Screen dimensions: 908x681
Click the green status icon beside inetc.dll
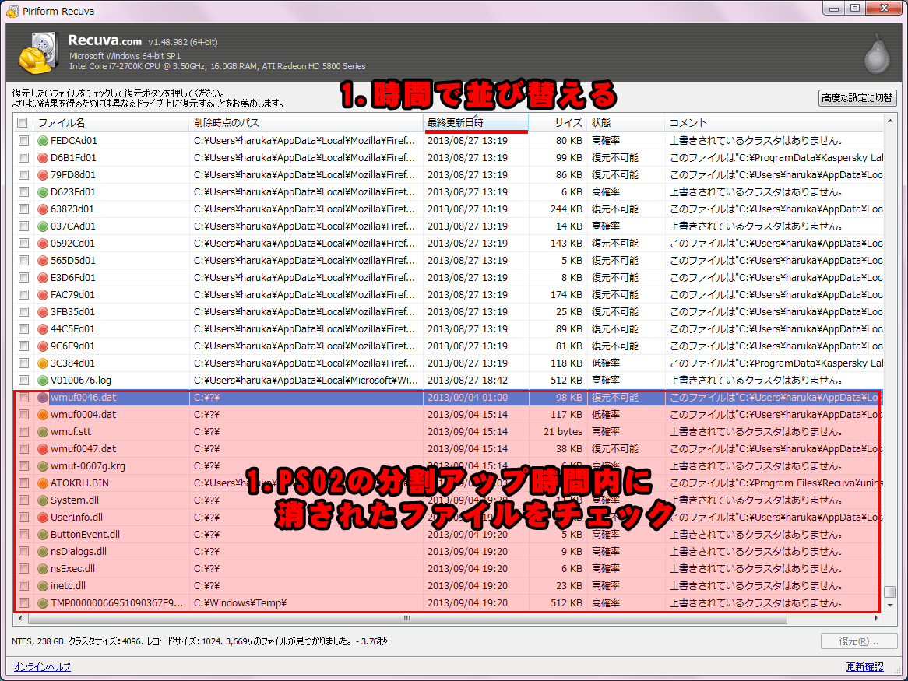coord(42,585)
